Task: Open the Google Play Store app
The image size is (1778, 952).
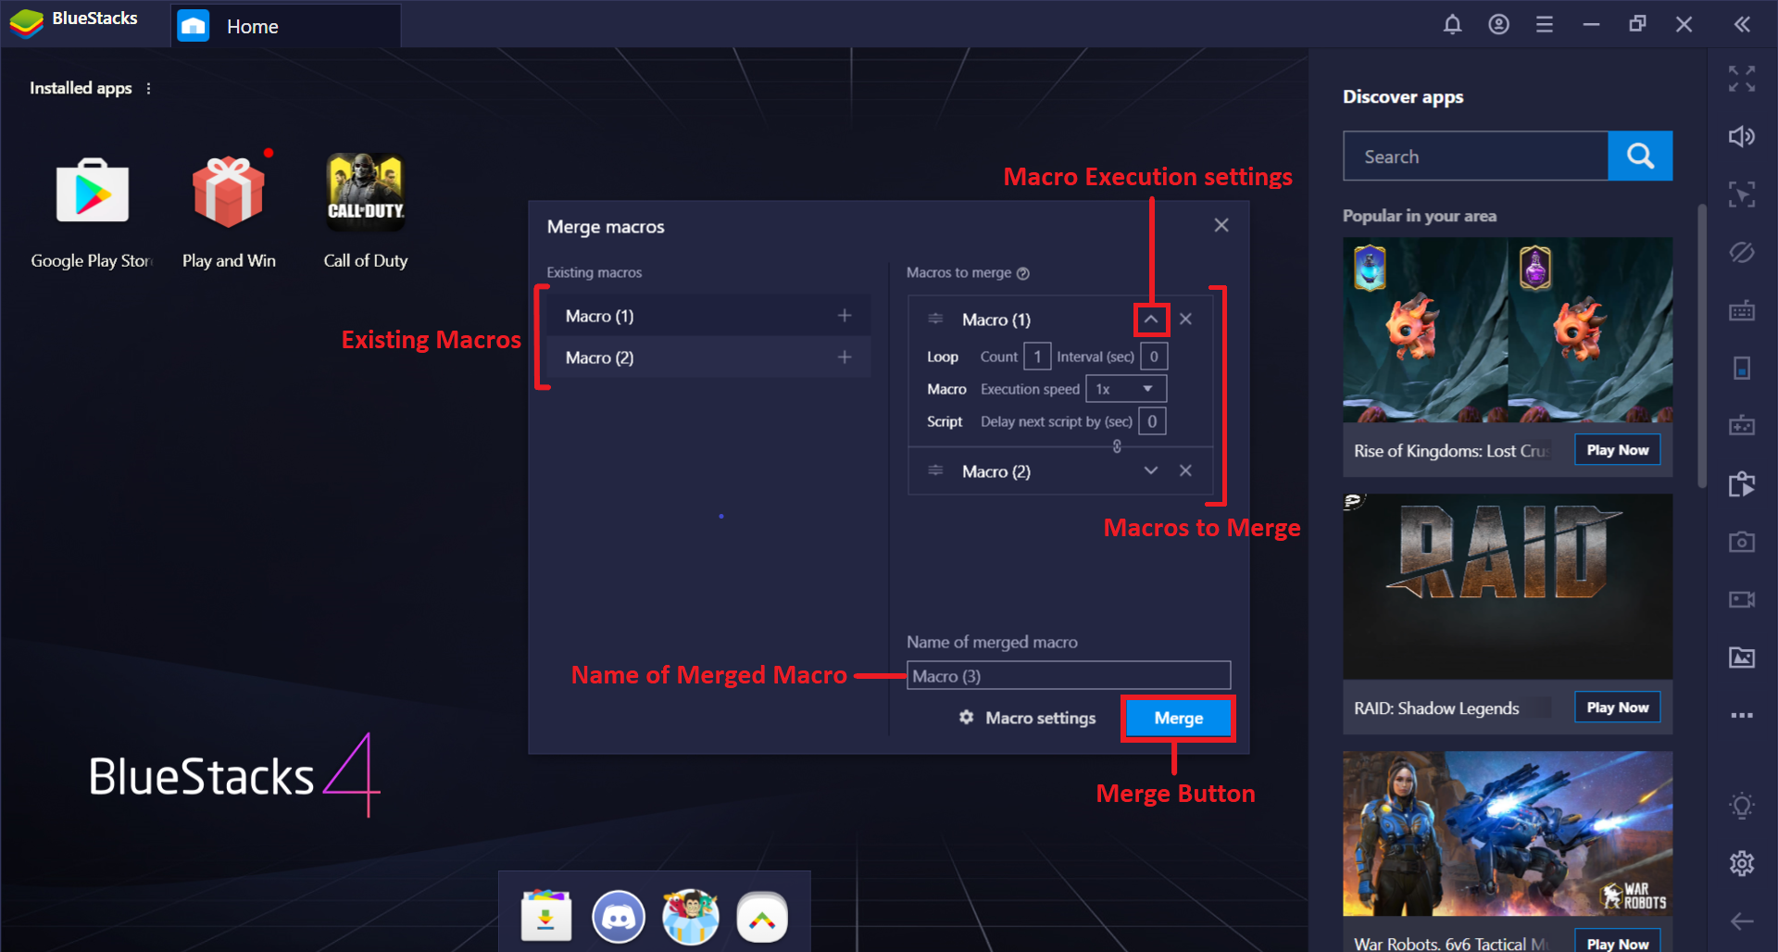Action: [x=93, y=193]
